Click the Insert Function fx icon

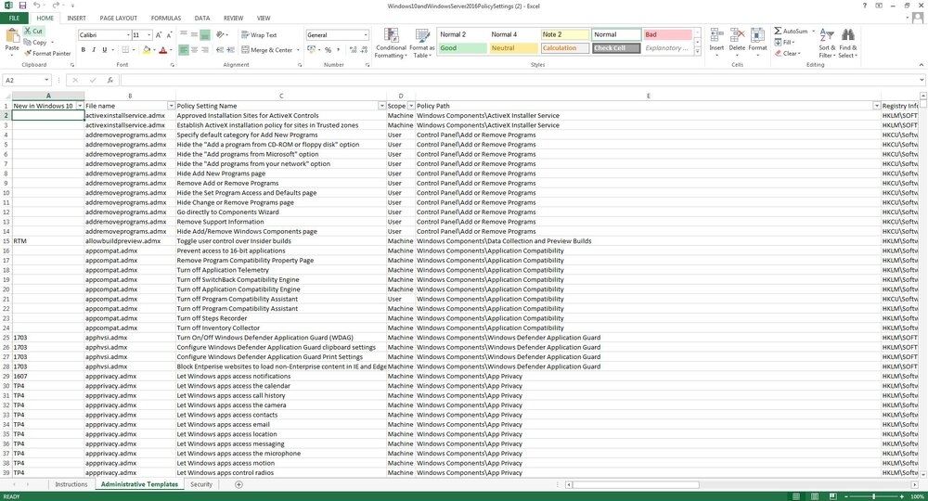(110, 80)
